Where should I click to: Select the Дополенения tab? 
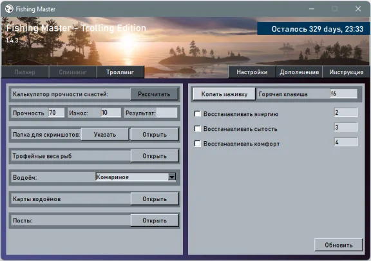[300, 72]
